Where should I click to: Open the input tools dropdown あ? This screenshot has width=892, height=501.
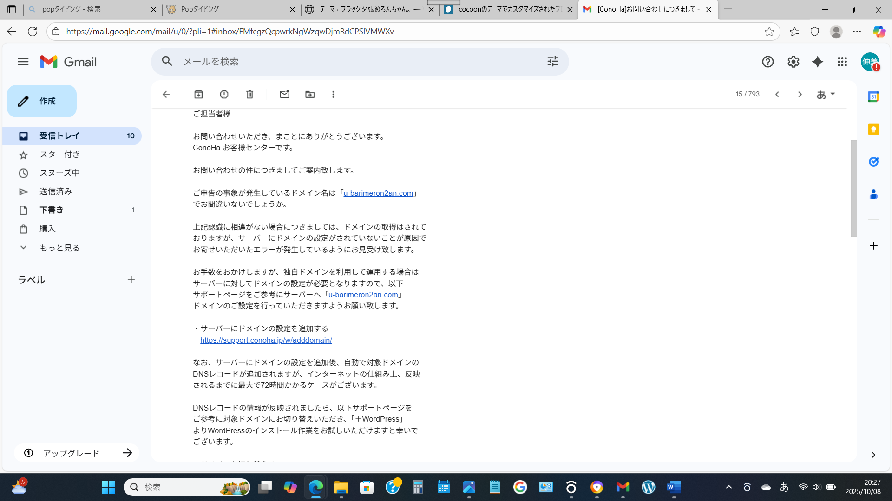[826, 95]
